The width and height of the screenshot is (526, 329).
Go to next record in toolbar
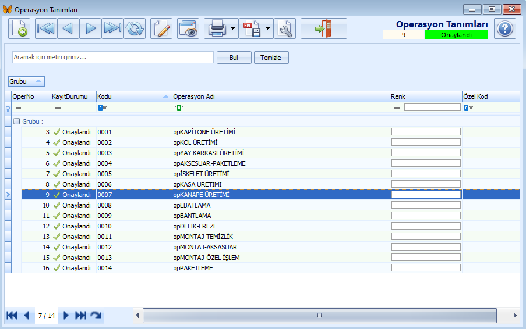coord(90,28)
